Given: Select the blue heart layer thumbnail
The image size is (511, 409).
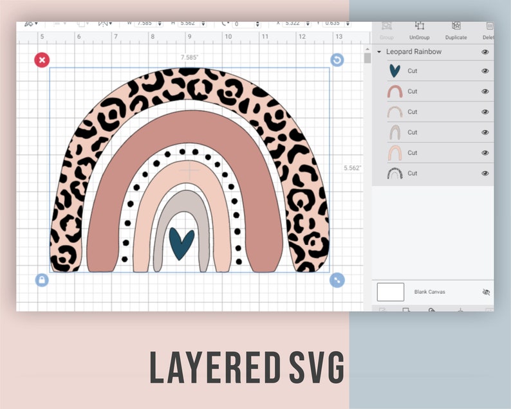Looking at the screenshot, I should coord(395,71).
